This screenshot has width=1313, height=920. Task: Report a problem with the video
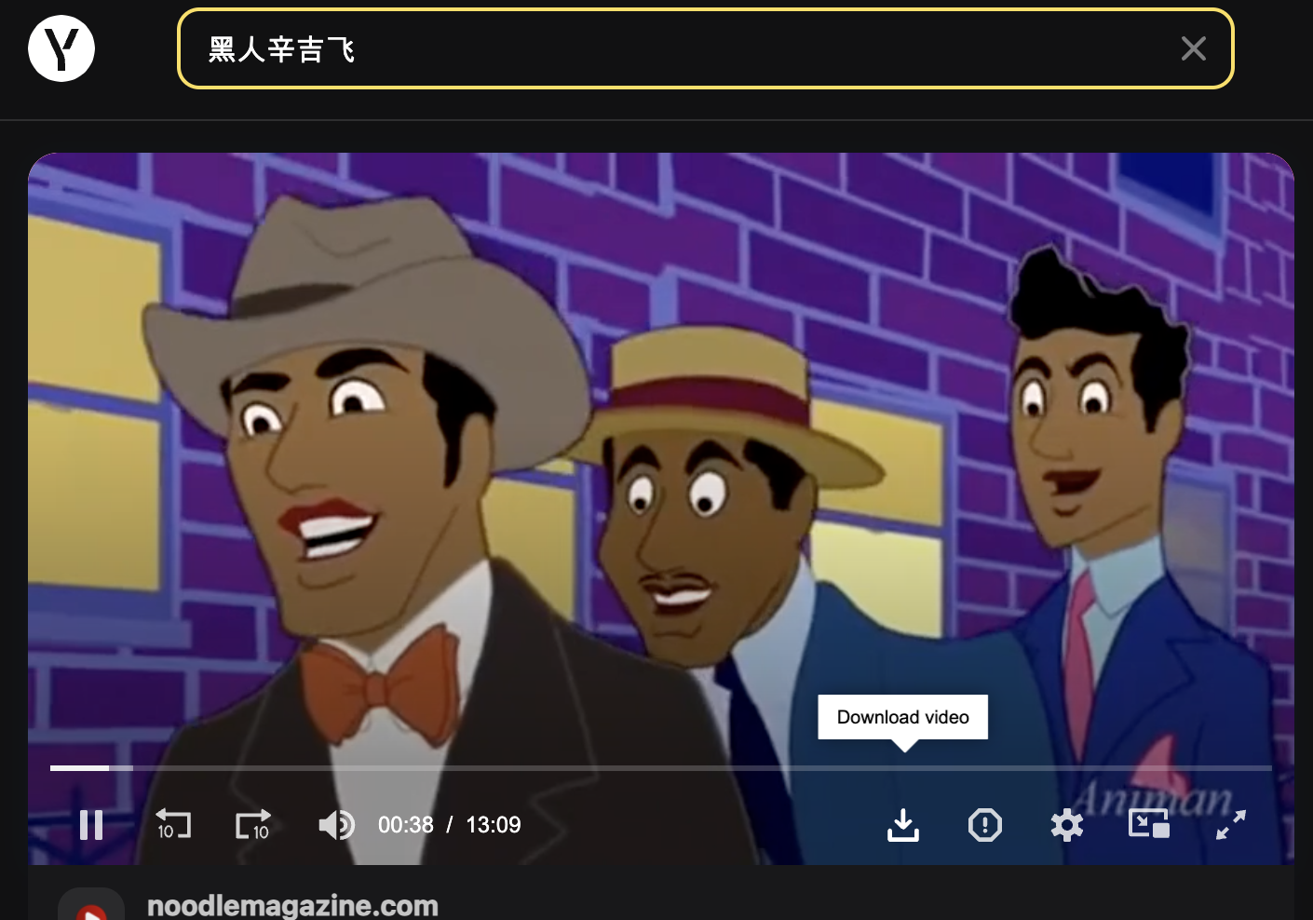click(x=985, y=824)
